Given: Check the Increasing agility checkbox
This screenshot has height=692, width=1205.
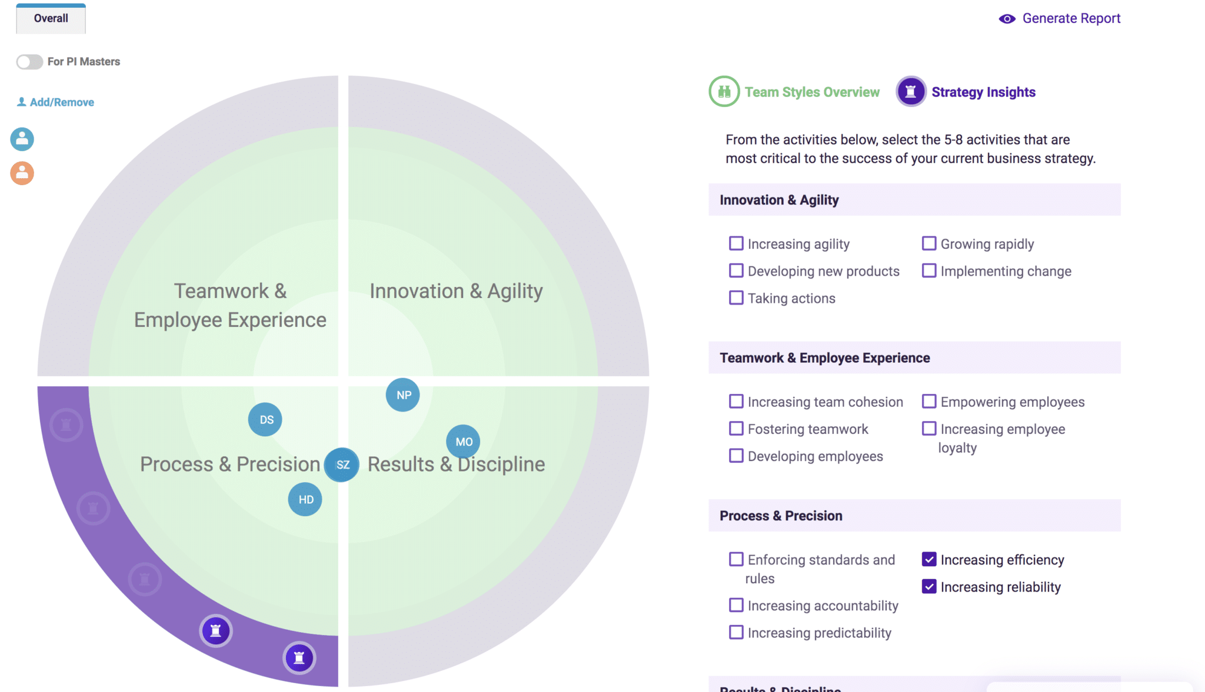Looking at the screenshot, I should (x=736, y=243).
